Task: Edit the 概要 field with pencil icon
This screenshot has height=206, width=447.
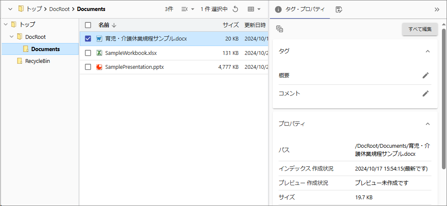Action: 425,76
